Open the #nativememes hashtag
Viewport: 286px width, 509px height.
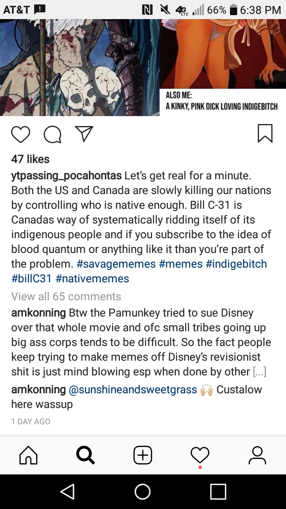[x=92, y=279]
